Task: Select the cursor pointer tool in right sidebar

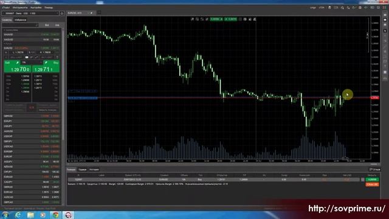Action: (x=385, y=31)
